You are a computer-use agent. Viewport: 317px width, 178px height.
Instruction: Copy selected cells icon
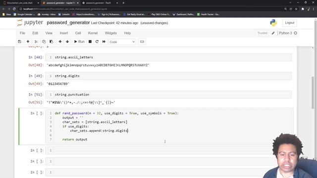[44, 42]
